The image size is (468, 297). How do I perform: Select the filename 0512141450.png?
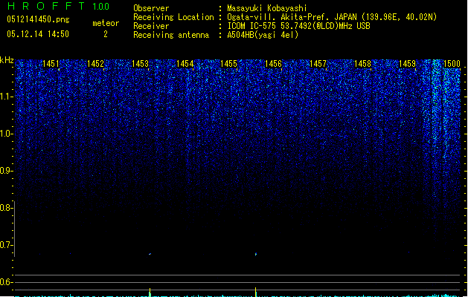38,19
